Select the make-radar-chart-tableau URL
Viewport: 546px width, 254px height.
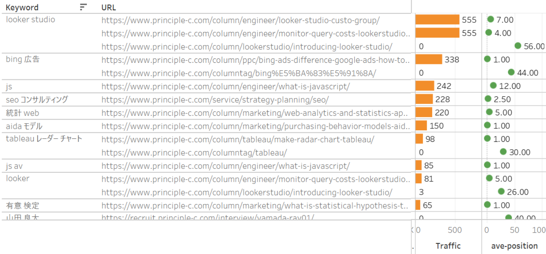coord(237,139)
